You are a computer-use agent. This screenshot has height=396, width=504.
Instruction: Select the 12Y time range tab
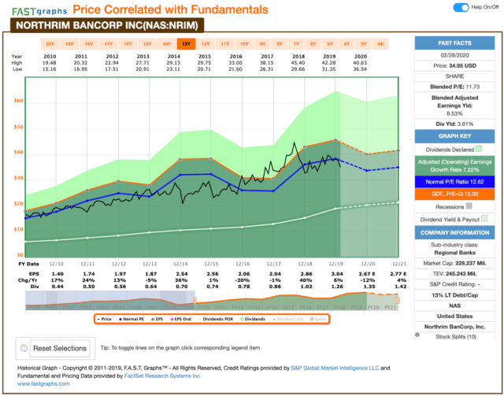[x=206, y=44]
